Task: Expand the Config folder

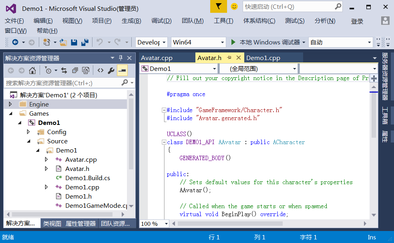Action: click(28, 132)
